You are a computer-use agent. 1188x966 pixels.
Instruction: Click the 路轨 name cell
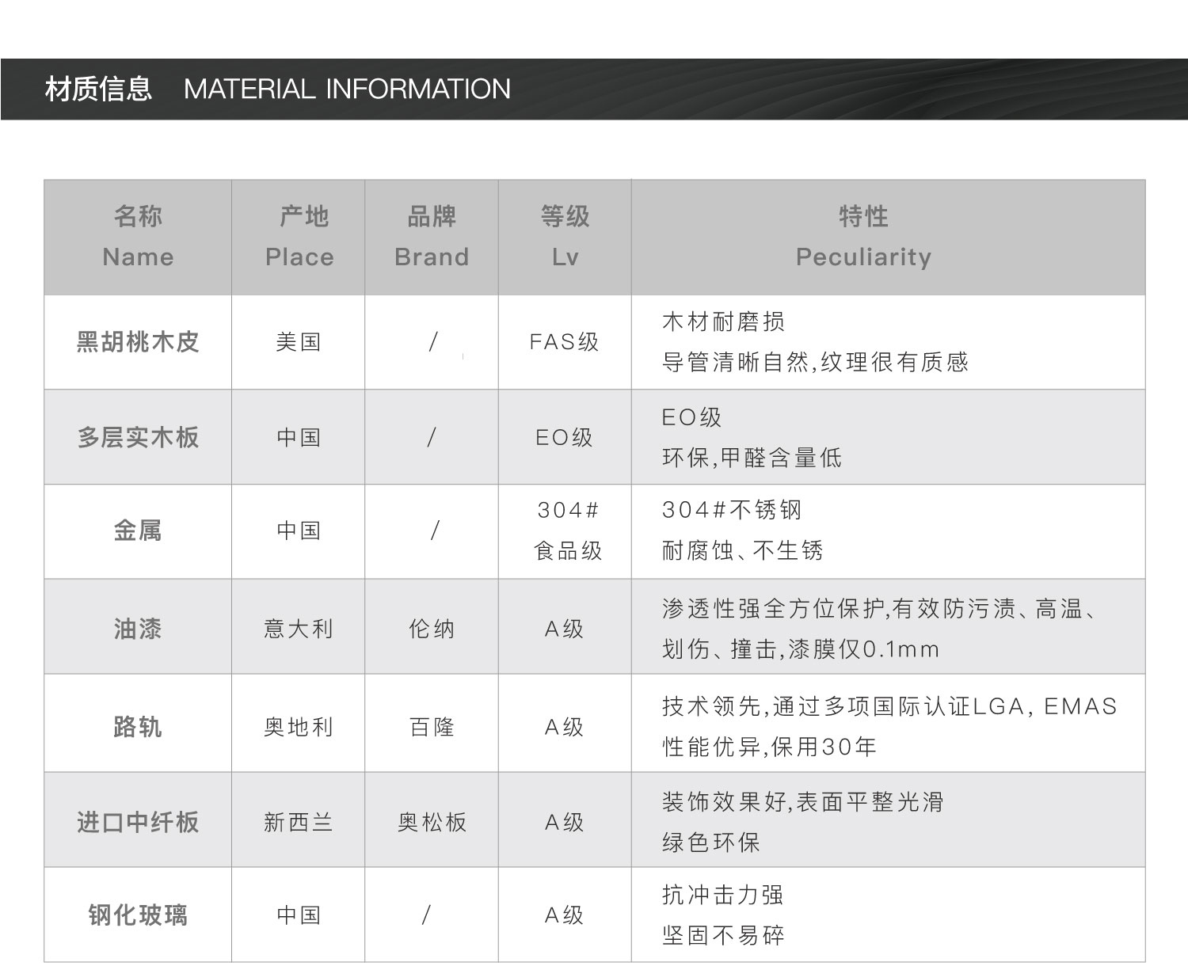[138, 726]
